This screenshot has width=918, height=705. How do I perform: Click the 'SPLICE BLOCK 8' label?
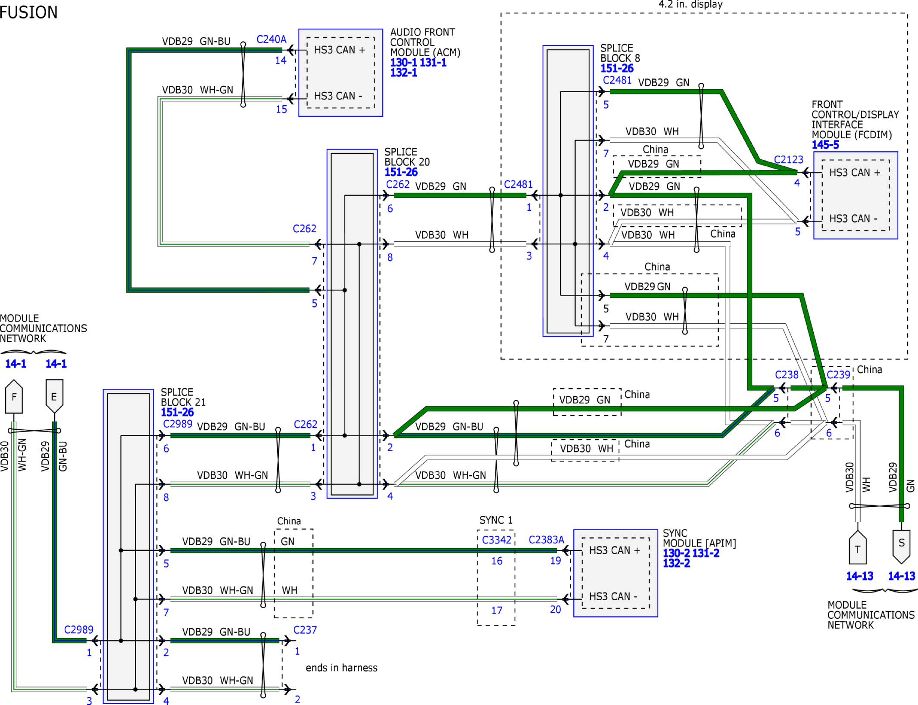tap(620, 53)
